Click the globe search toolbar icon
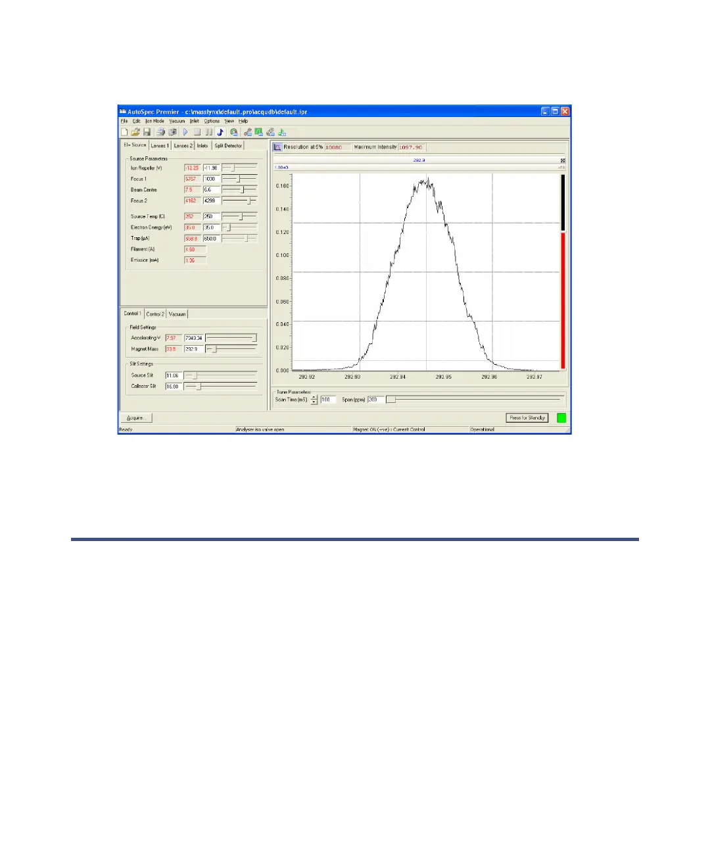 (x=233, y=132)
